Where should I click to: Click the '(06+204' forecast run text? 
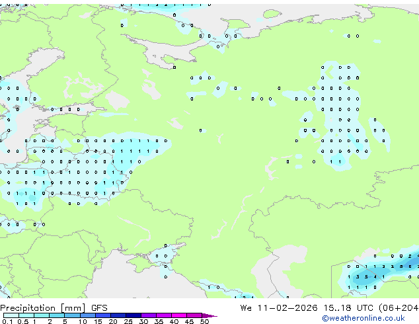click(399, 308)
